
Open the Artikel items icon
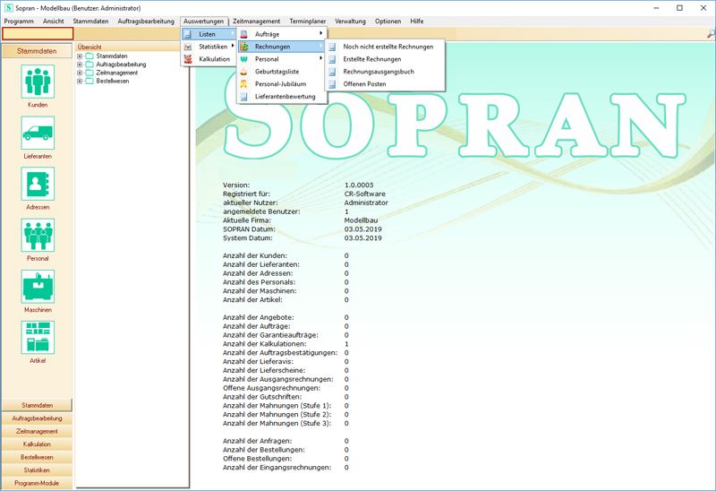pos(38,338)
